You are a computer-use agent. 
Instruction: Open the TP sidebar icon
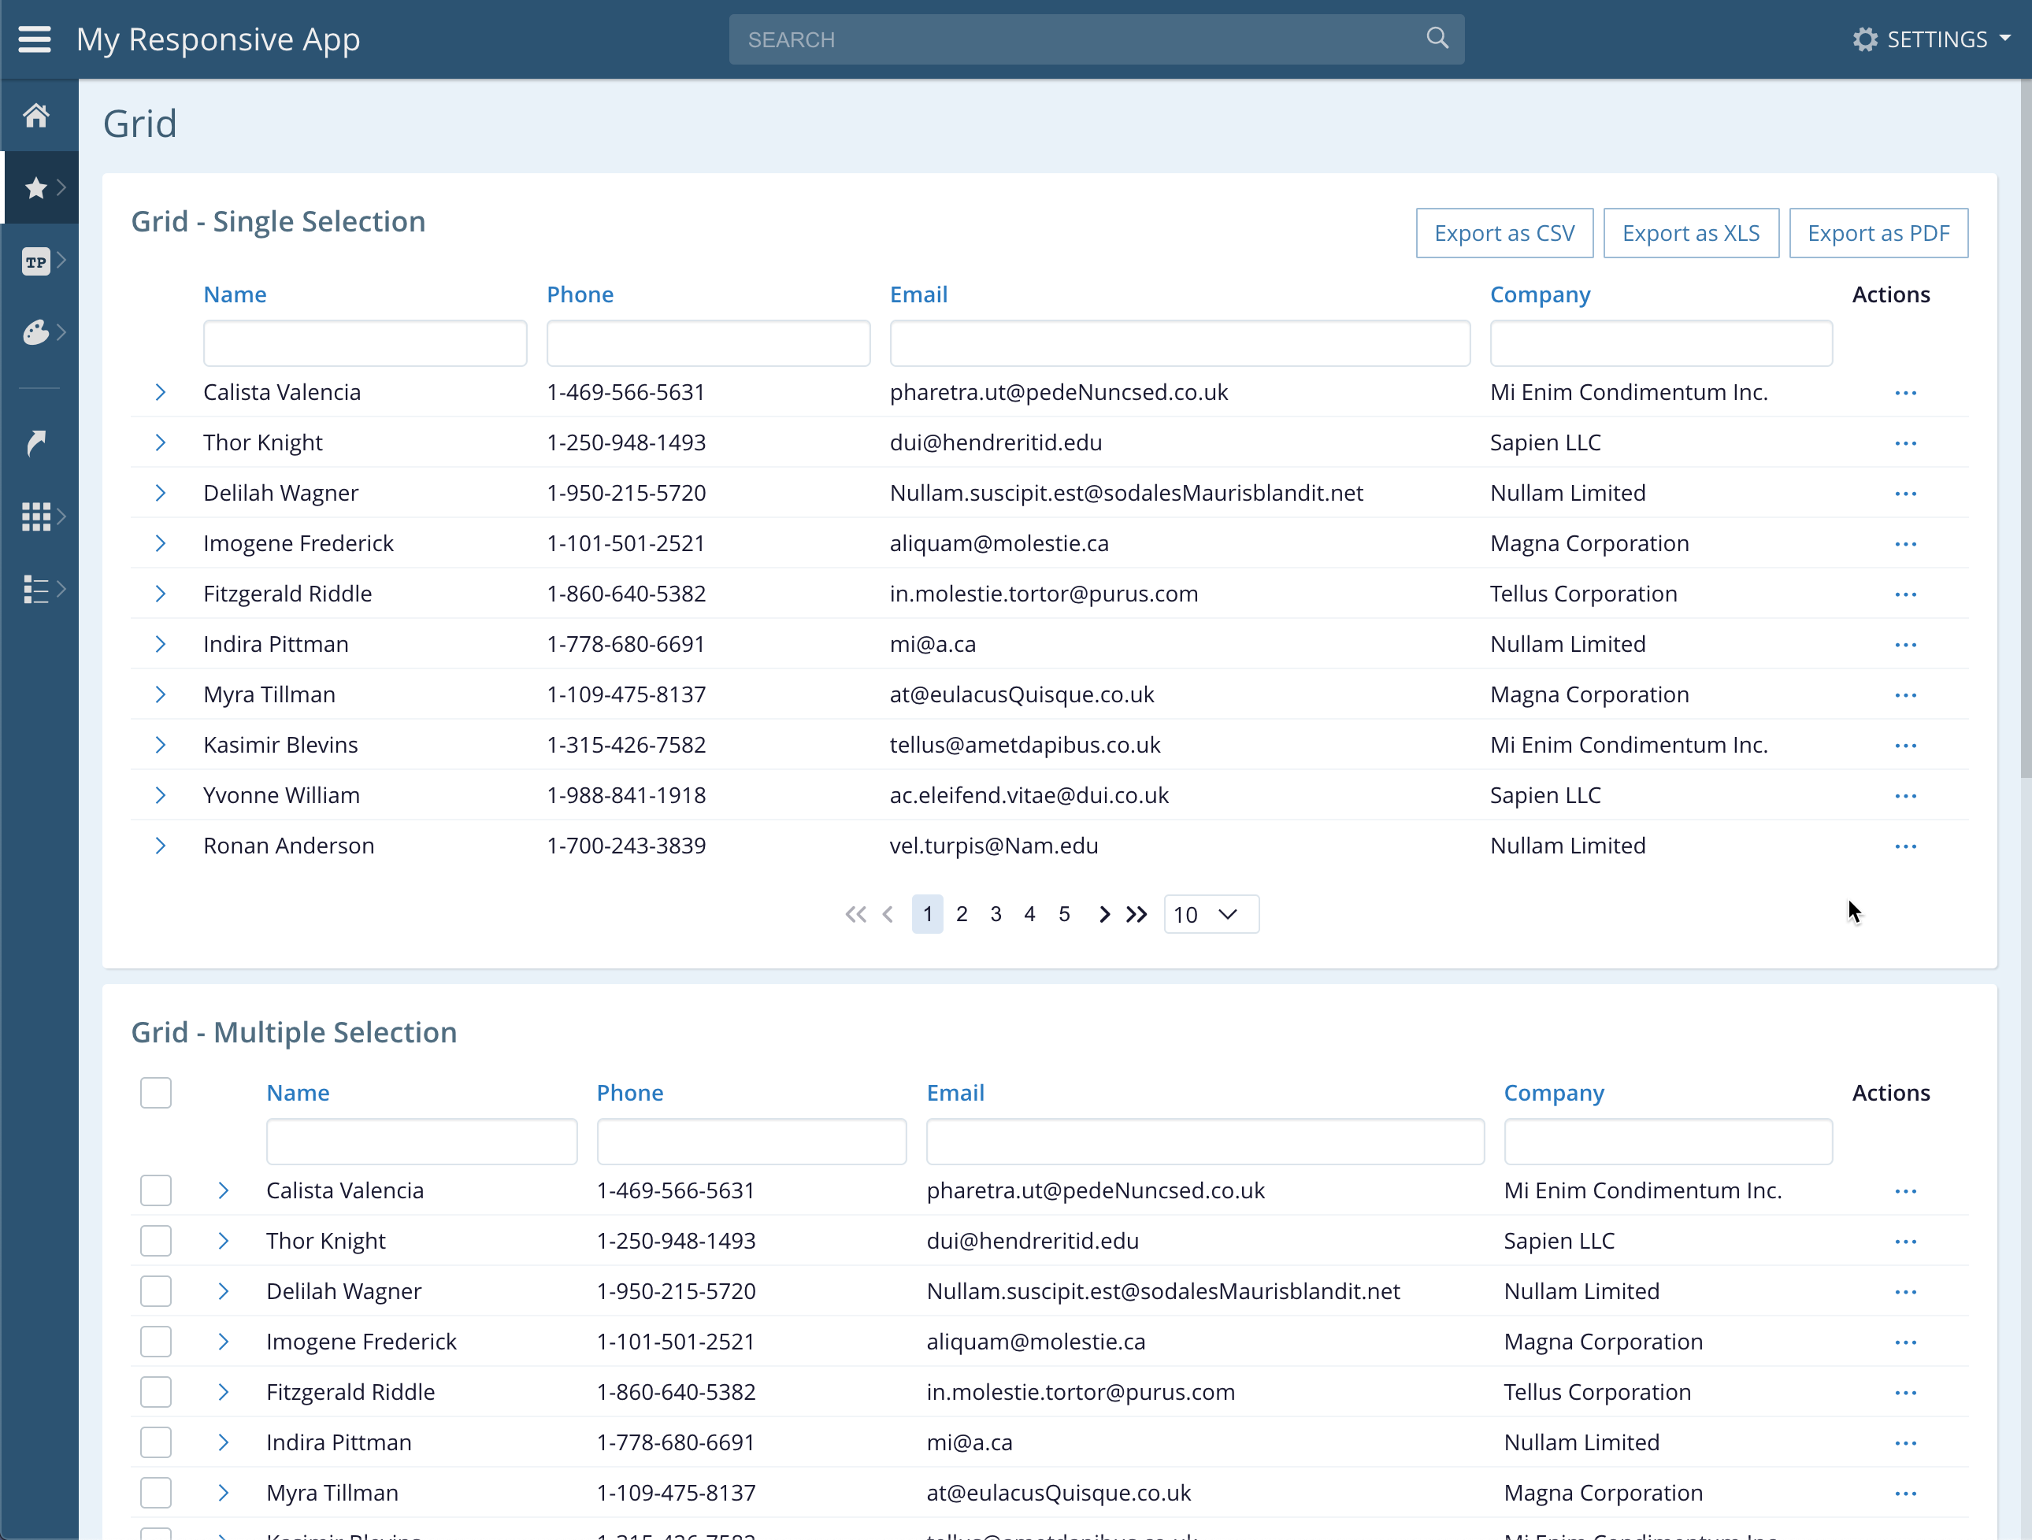35,261
